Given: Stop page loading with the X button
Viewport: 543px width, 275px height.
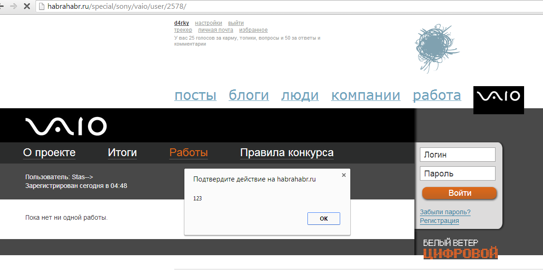Looking at the screenshot, I should point(27,6).
